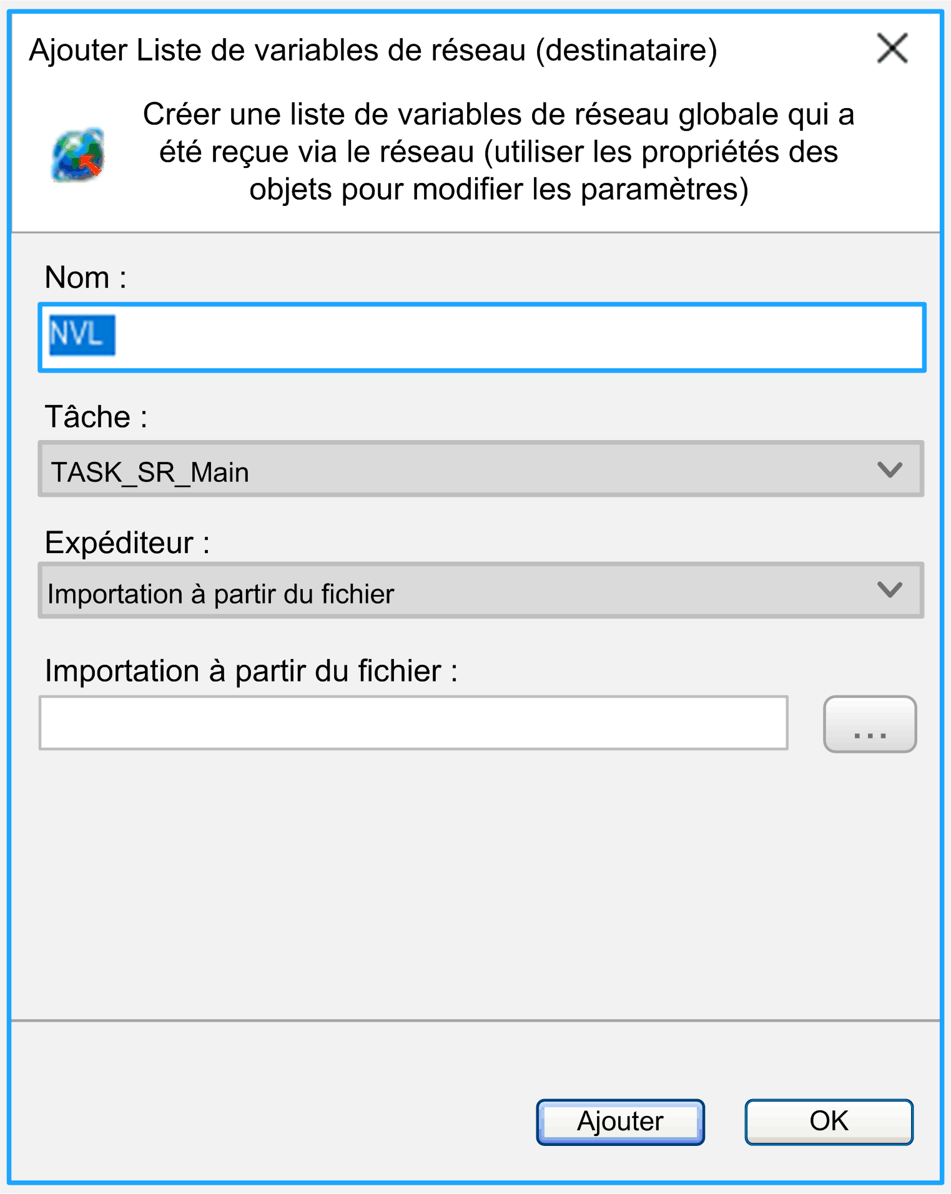
Task: Select "Importation à partir du fichier" combo text
Action: click(221, 594)
